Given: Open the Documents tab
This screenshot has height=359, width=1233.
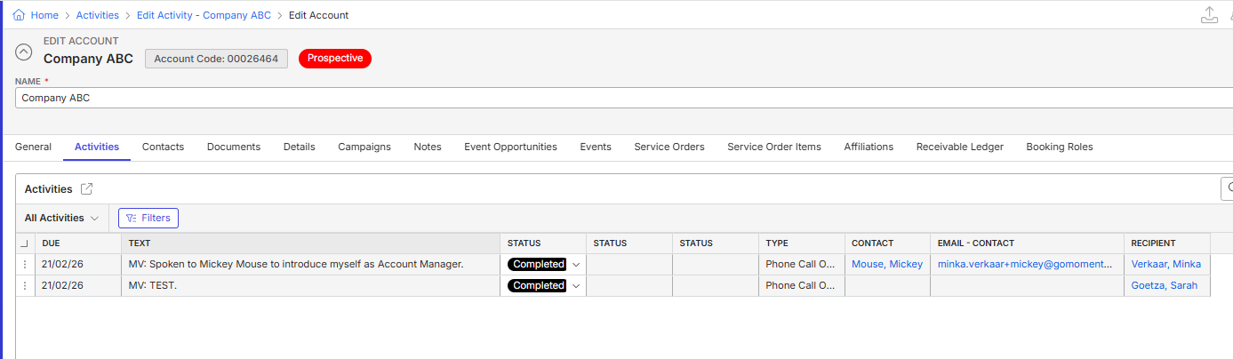Looking at the screenshot, I should (x=234, y=147).
